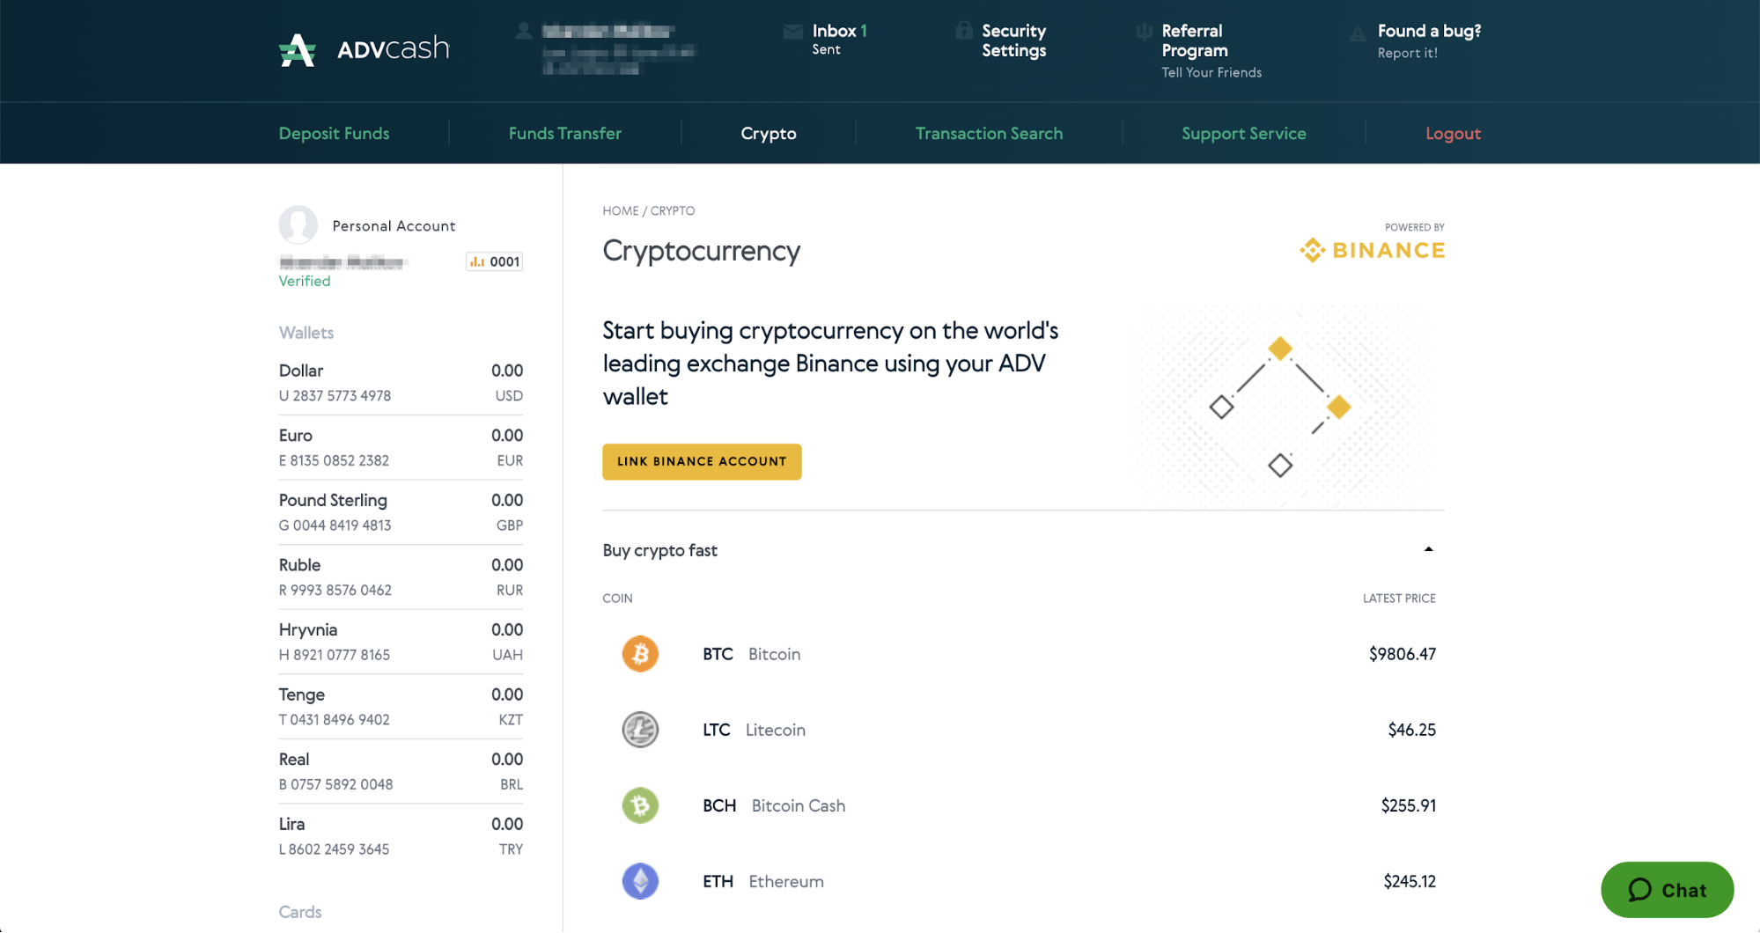Click the BTC Bitcoin row label
This screenshot has height=933, width=1760.
[x=751, y=654]
